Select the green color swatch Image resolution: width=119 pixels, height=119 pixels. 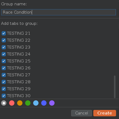click(x=28, y=103)
